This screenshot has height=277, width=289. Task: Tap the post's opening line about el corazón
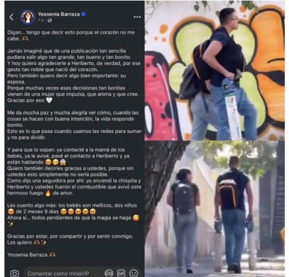(71, 35)
